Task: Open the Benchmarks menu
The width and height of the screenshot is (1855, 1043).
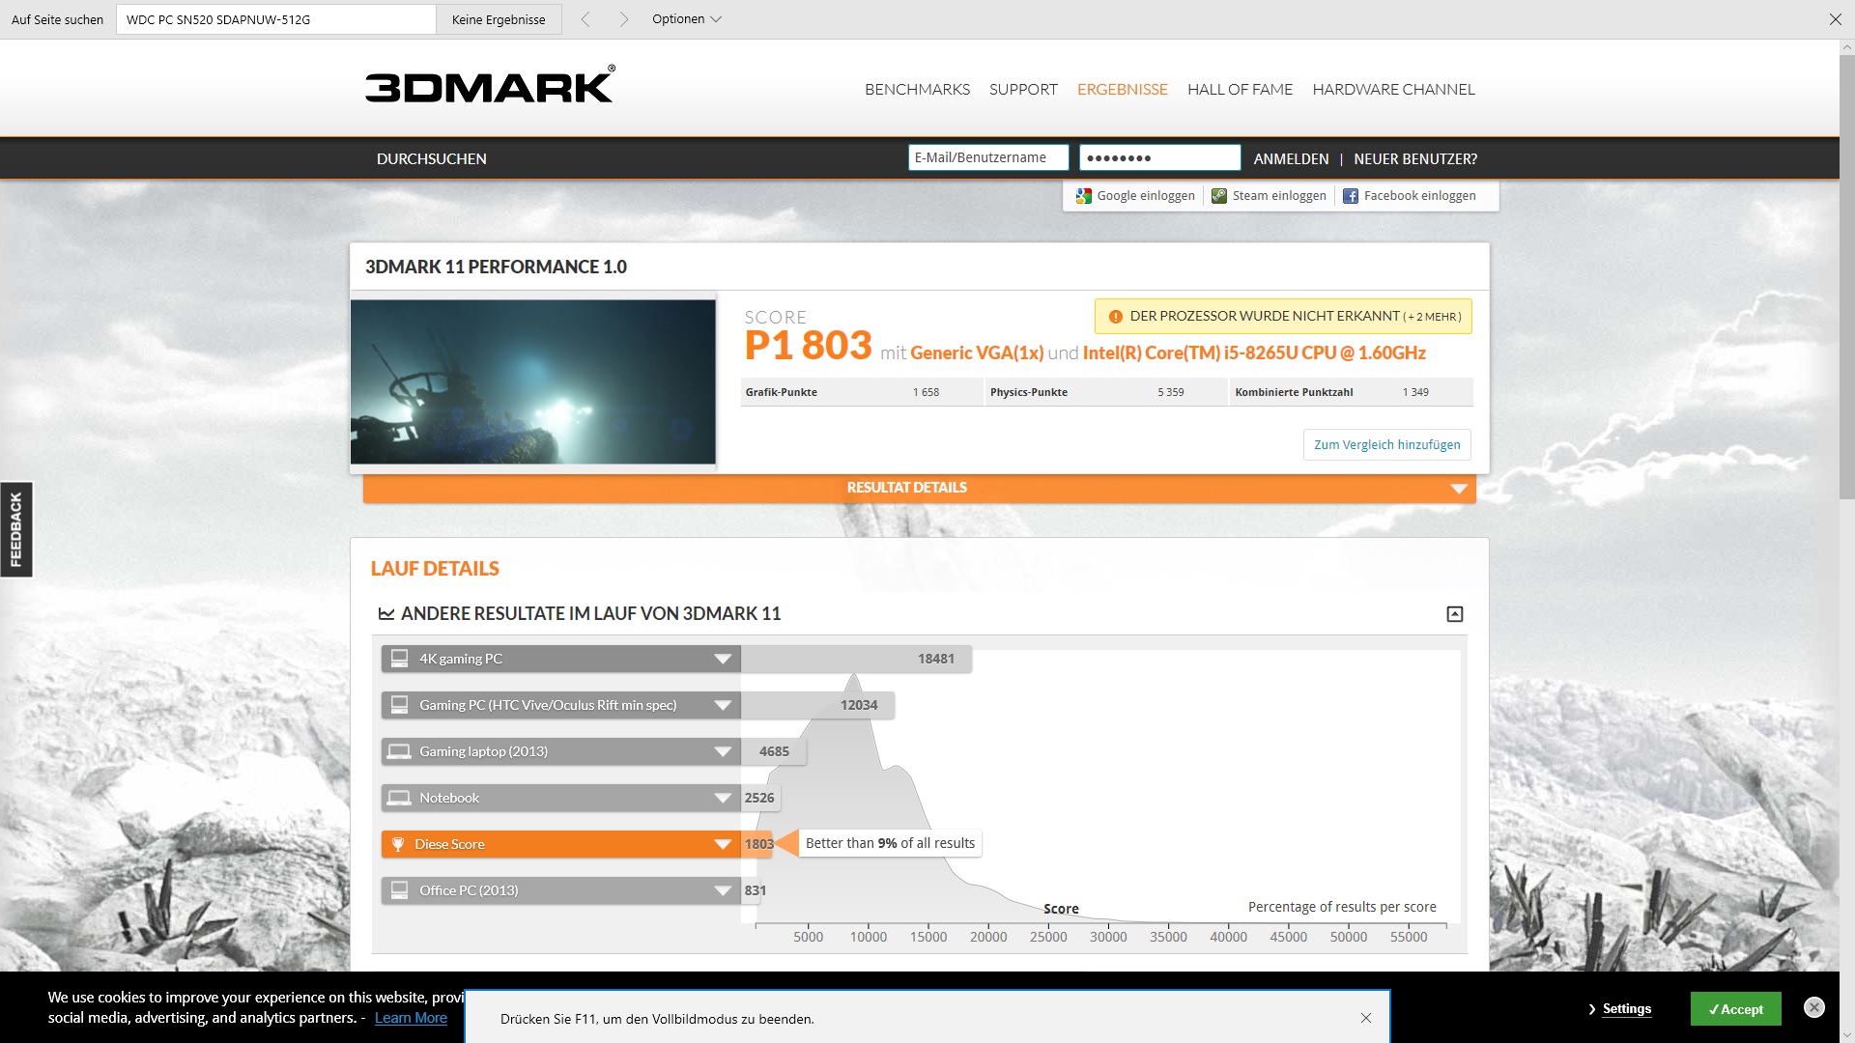Action: (x=917, y=89)
